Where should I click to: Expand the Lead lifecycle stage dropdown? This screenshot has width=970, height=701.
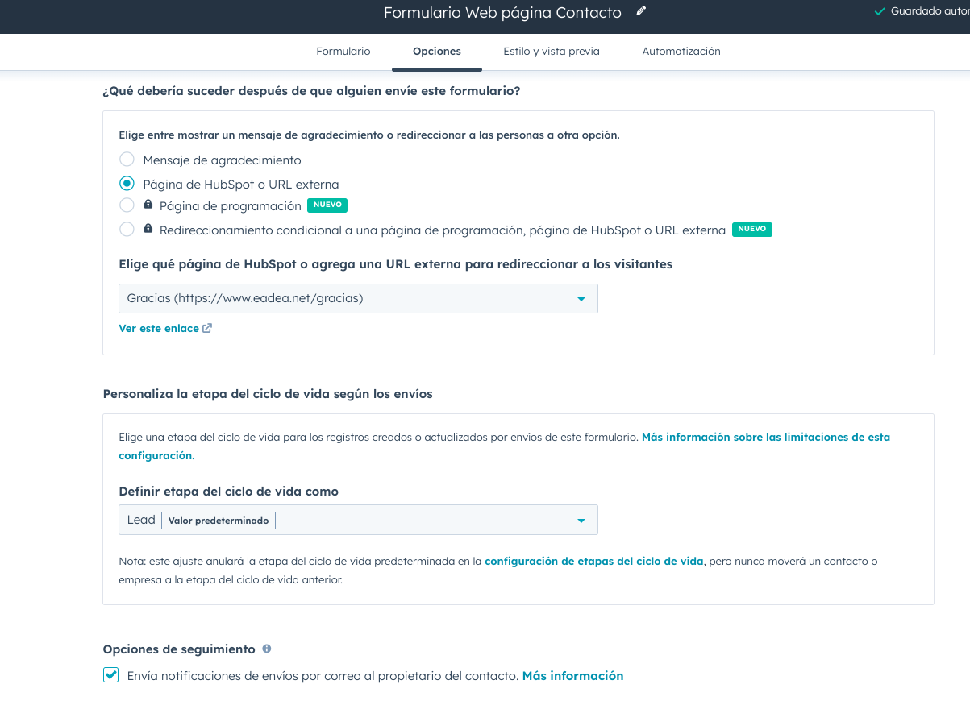point(358,520)
